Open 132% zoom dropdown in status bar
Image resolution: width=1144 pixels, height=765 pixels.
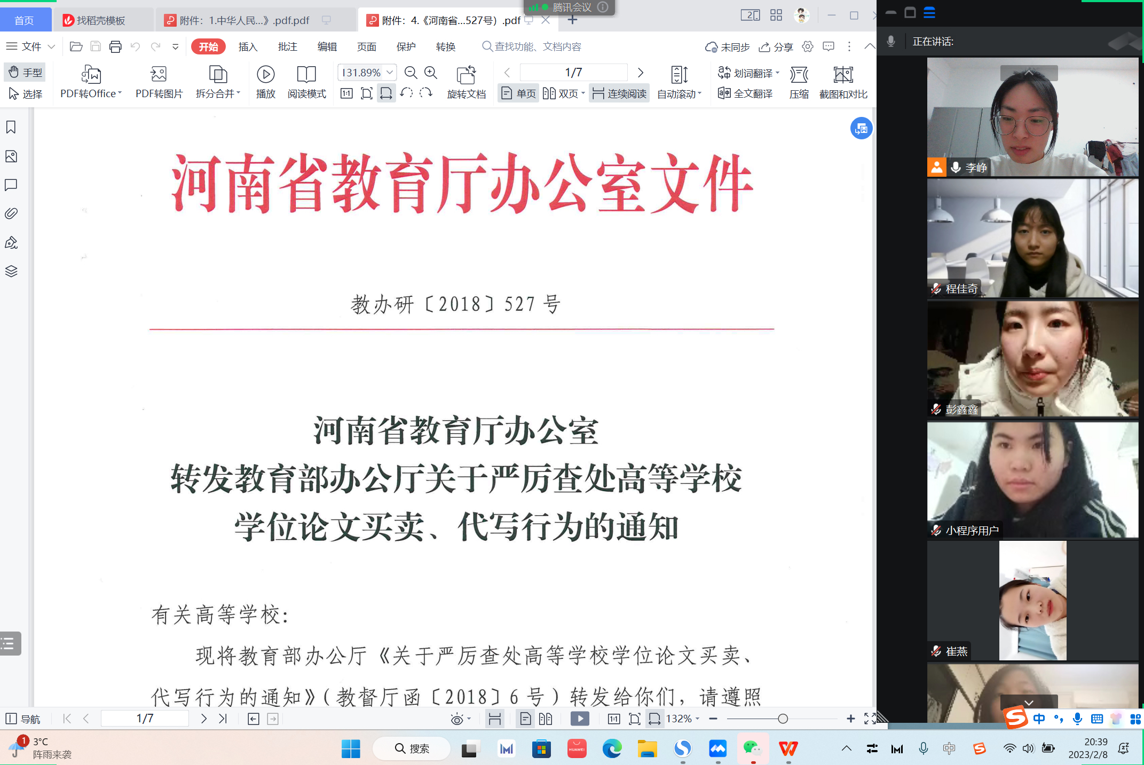[682, 719]
